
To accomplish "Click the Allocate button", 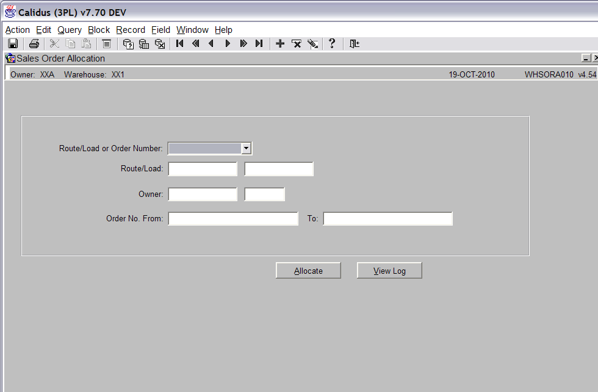I will [x=308, y=271].
